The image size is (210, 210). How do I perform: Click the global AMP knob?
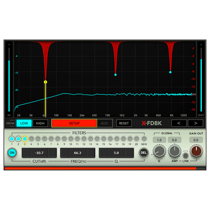[x=174, y=151]
